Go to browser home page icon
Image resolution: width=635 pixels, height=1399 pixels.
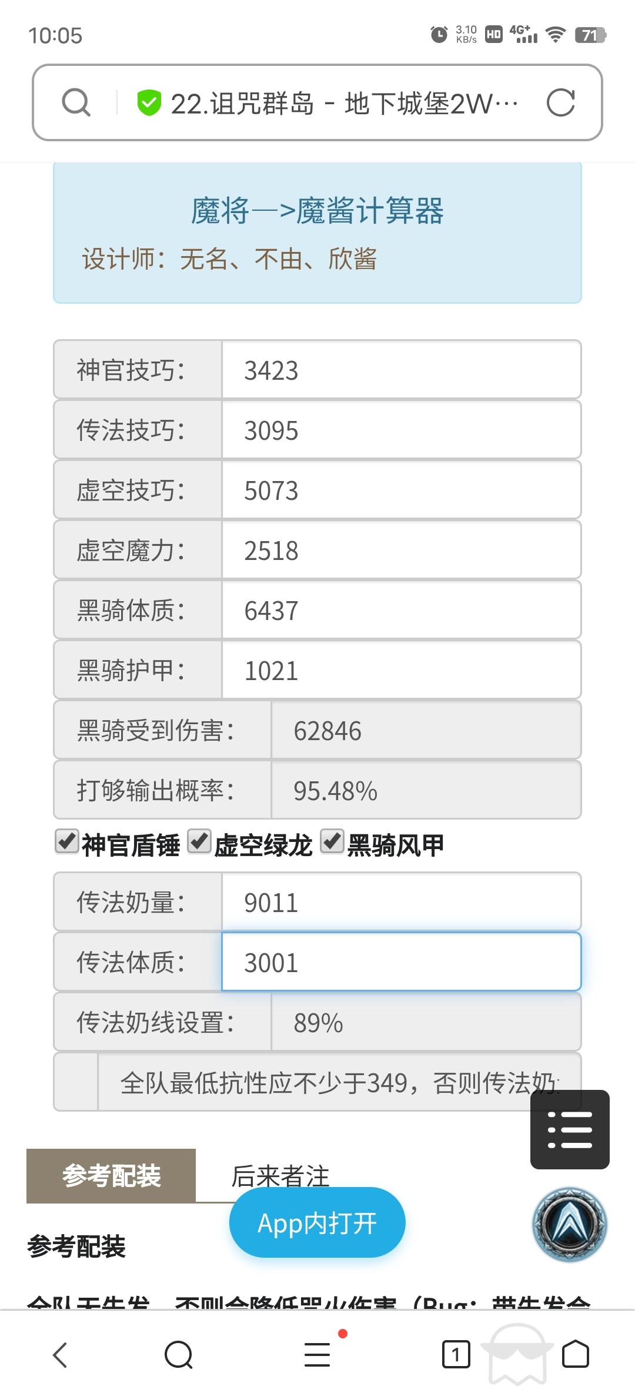coord(575,1354)
